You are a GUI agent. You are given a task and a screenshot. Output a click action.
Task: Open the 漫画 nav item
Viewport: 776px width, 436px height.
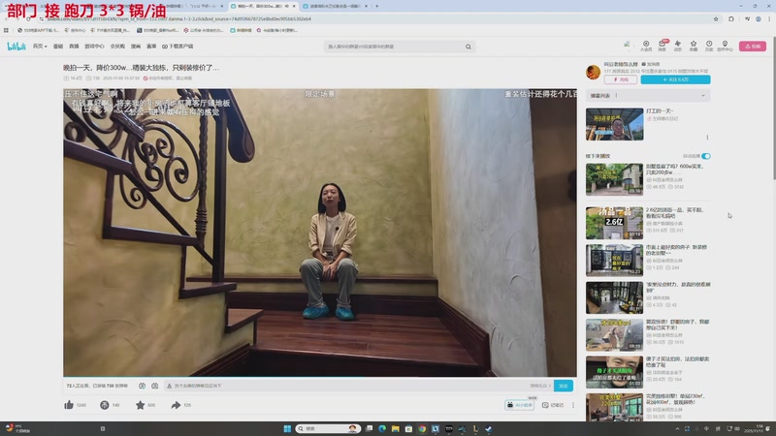[x=136, y=47]
